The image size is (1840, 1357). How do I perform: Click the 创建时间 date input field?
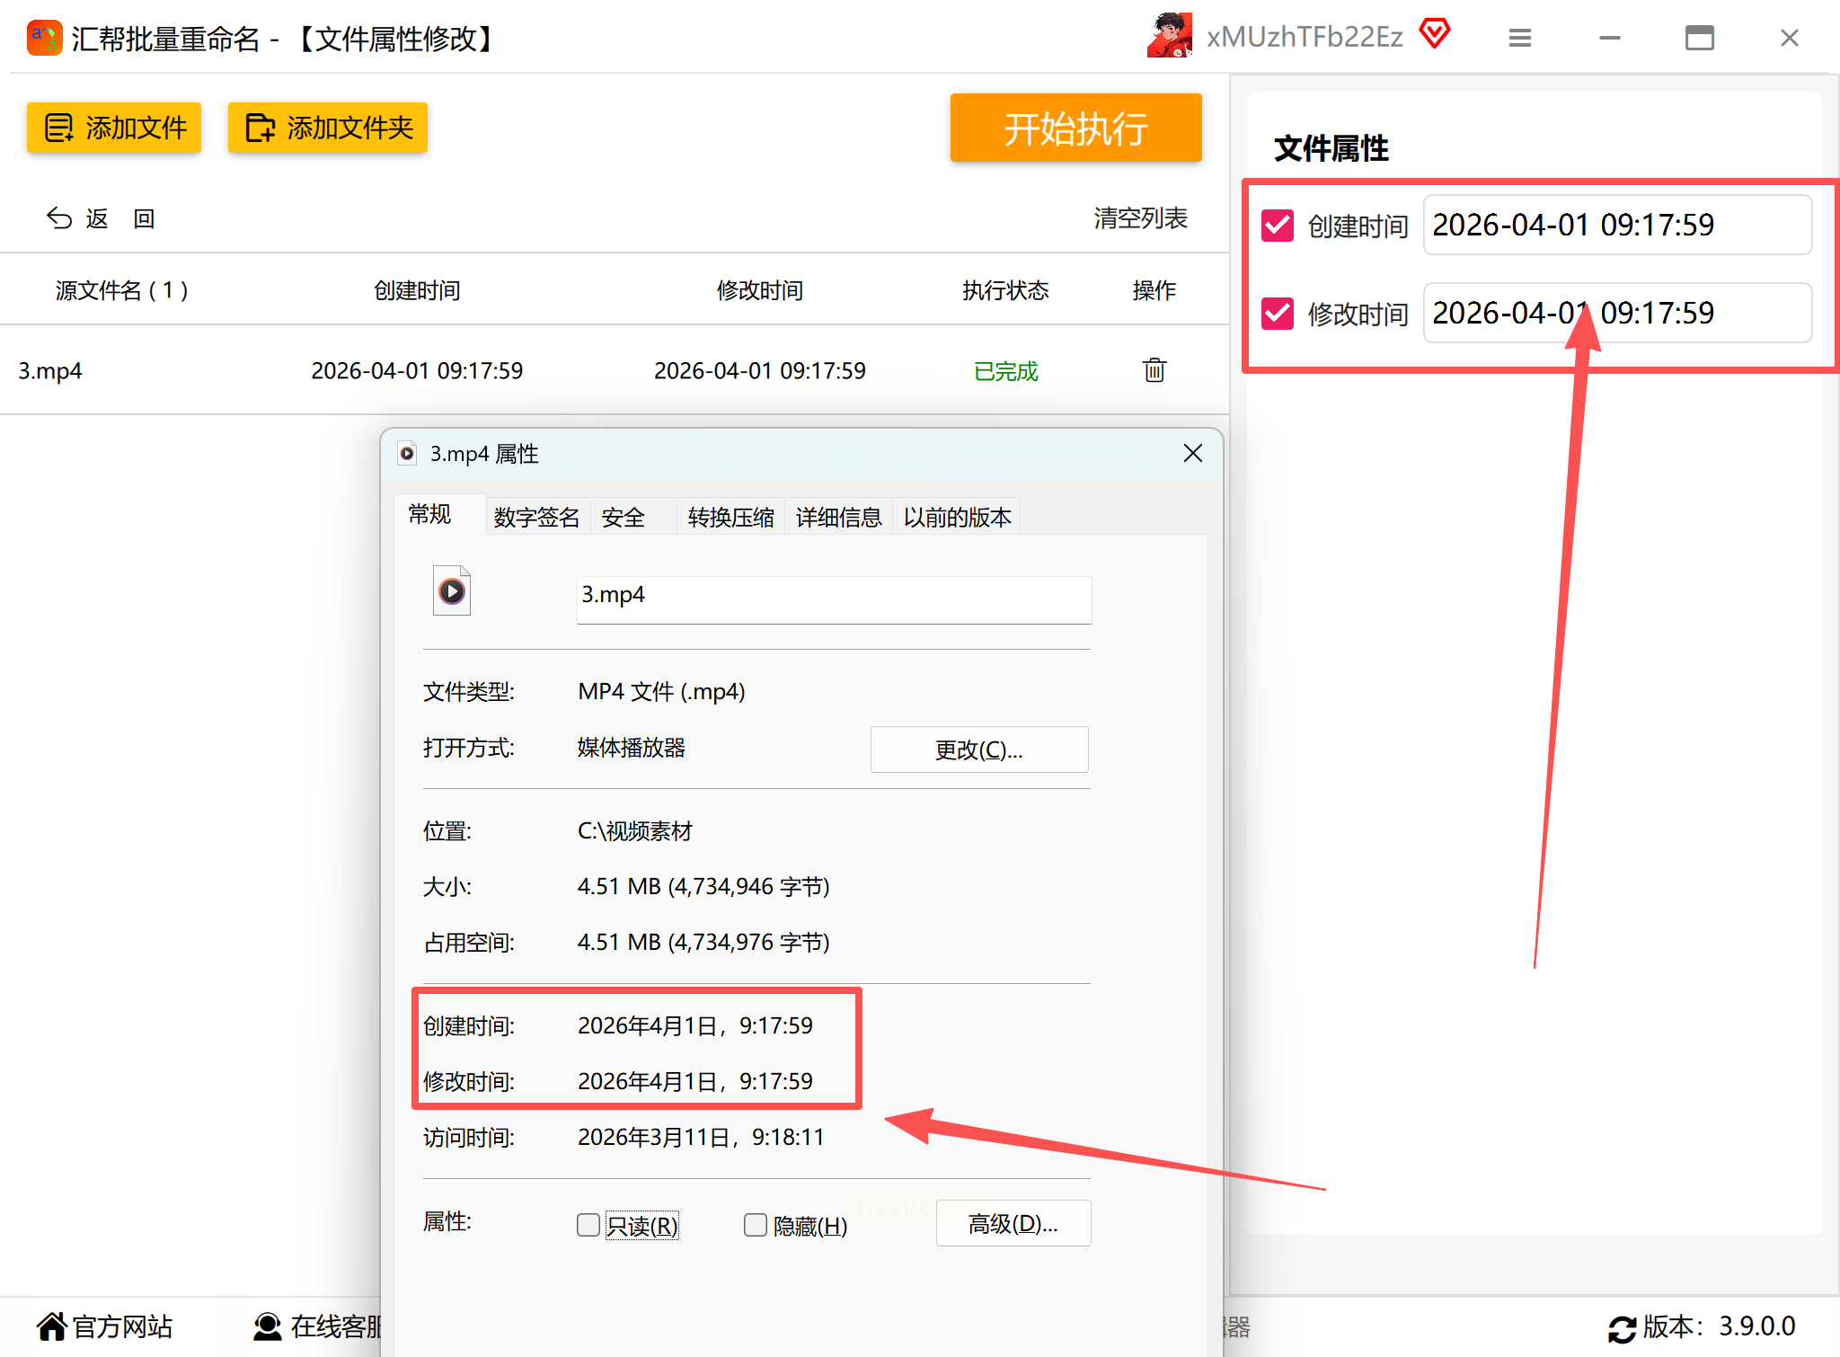(x=1616, y=225)
